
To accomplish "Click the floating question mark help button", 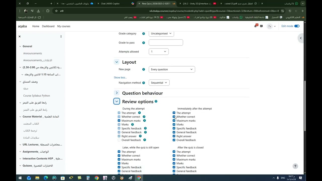I will click(295, 166).
